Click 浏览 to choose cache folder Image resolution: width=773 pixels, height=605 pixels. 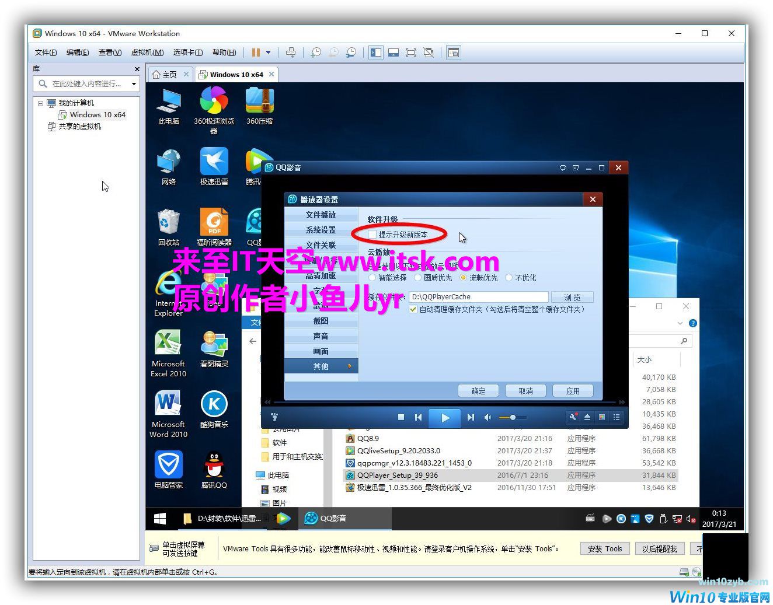click(572, 297)
